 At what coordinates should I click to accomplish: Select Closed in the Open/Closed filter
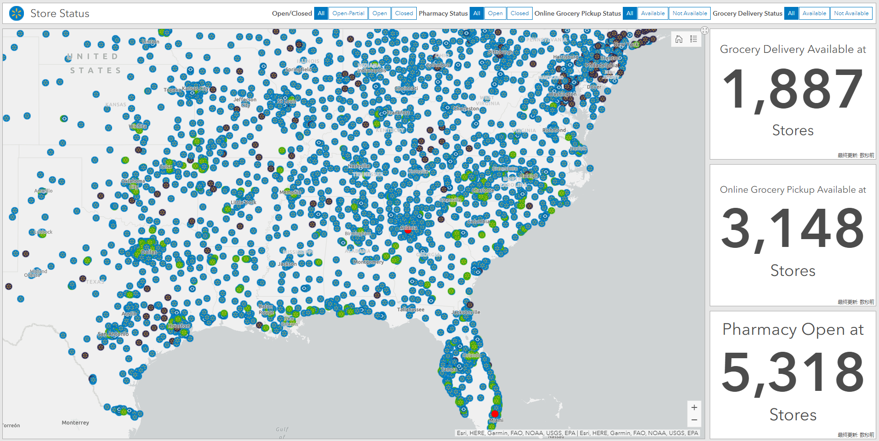(404, 13)
